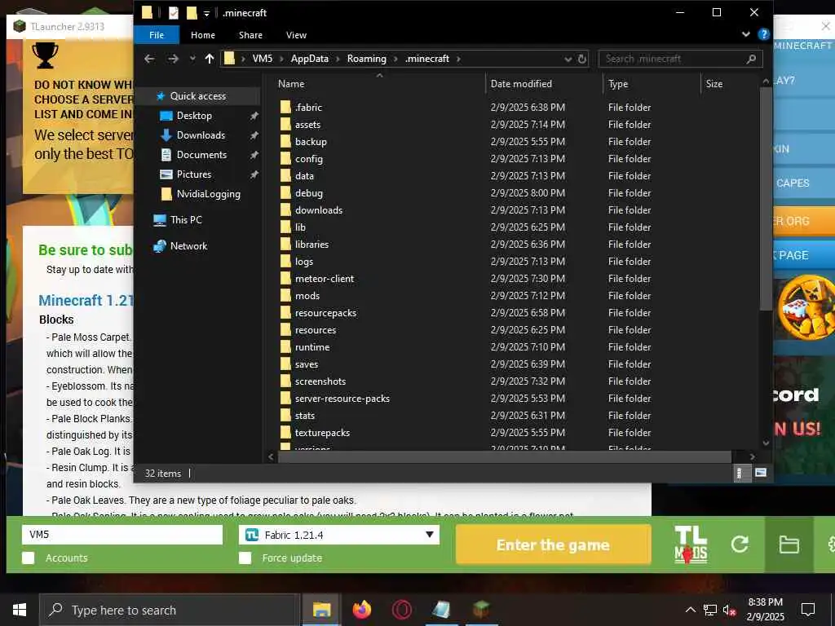Launch Opera from taskbar
This screenshot has height=626, width=835.
[x=401, y=610]
